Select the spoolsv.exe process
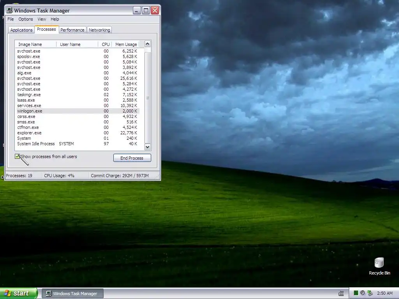 [x=78, y=56]
